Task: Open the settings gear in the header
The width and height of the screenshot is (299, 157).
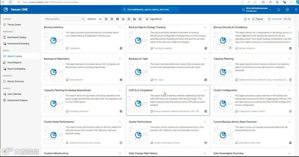Action: coord(287,9)
